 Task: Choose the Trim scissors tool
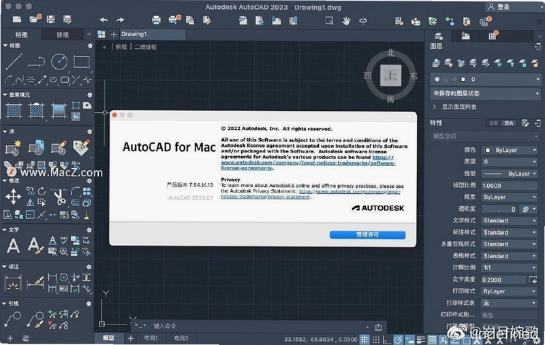click(59, 196)
